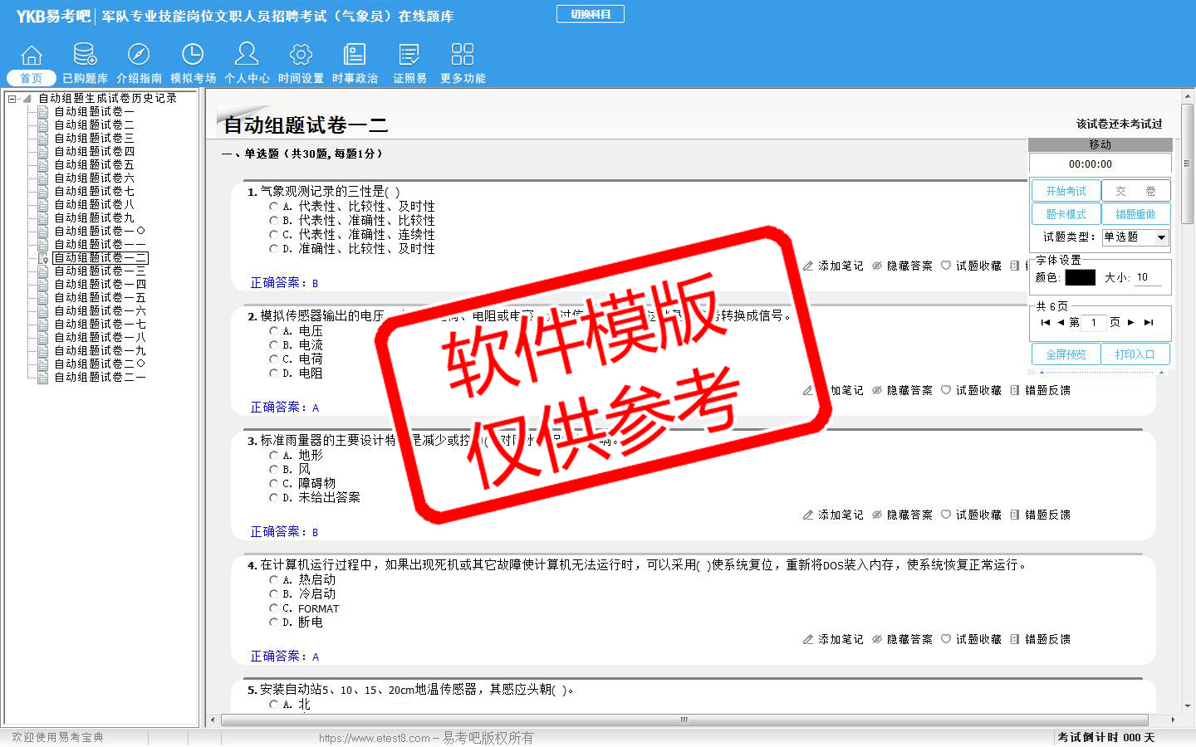Open 模拟考场 mock exam clock icon
The height and width of the screenshot is (747, 1196).
[x=193, y=55]
